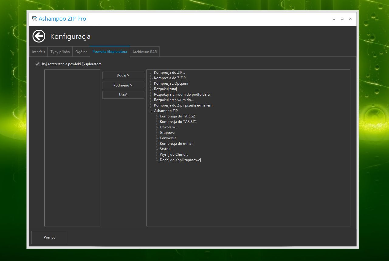Click the Dodaj > button

(123, 75)
